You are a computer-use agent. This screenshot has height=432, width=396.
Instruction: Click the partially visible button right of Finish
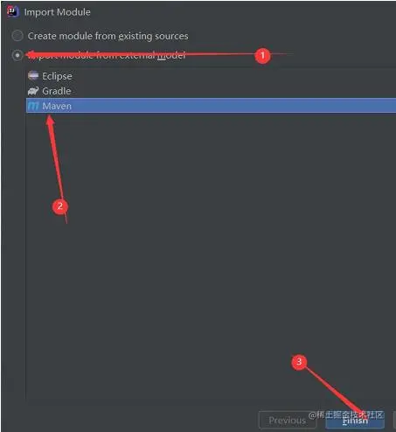pos(395,420)
